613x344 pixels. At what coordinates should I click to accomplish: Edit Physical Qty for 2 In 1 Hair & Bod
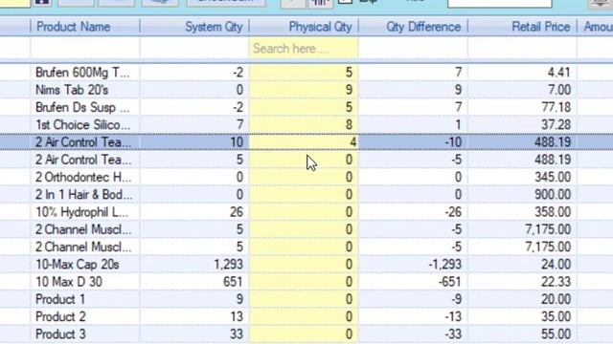point(304,194)
